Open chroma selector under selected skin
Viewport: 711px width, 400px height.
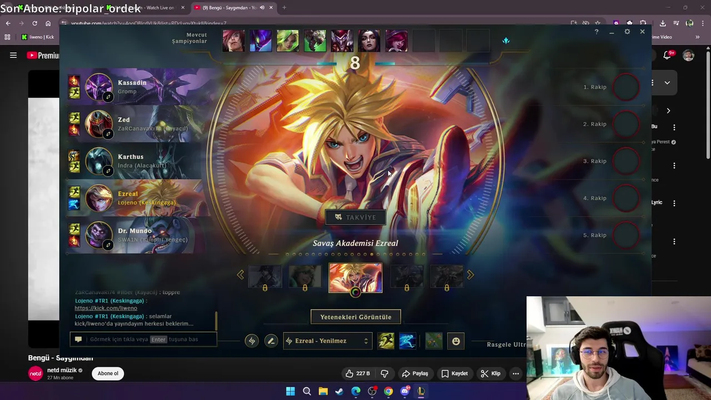click(355, 292)
